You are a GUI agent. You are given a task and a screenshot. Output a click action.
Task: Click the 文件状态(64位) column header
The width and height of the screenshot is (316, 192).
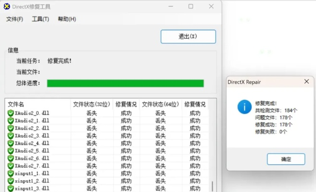tap(161, 104)
